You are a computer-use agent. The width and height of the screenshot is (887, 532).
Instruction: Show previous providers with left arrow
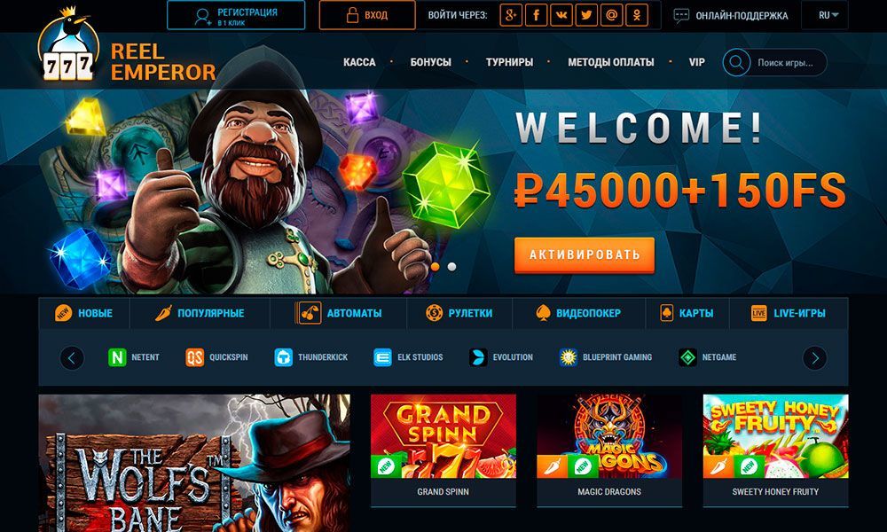72,358
